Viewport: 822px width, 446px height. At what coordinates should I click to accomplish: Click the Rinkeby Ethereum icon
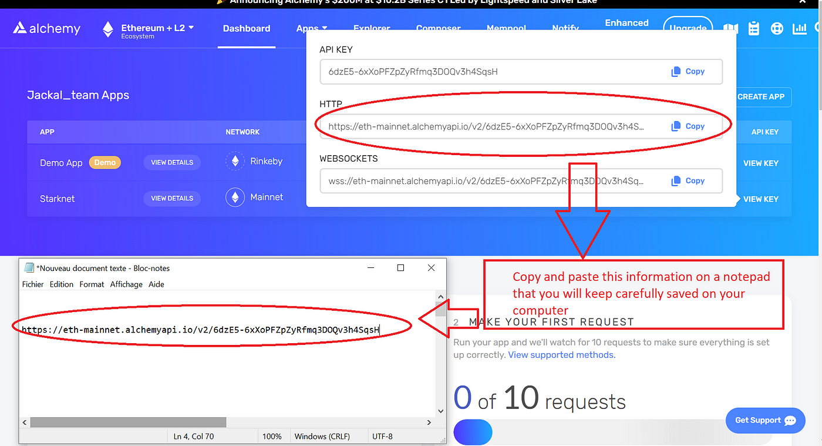(x=235, y=162)
